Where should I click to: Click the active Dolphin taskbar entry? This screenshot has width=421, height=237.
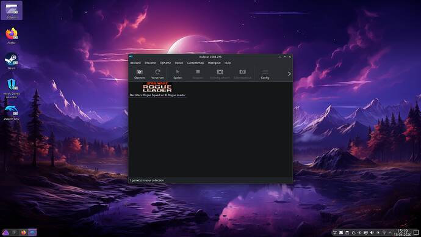(x=32, y=233)
